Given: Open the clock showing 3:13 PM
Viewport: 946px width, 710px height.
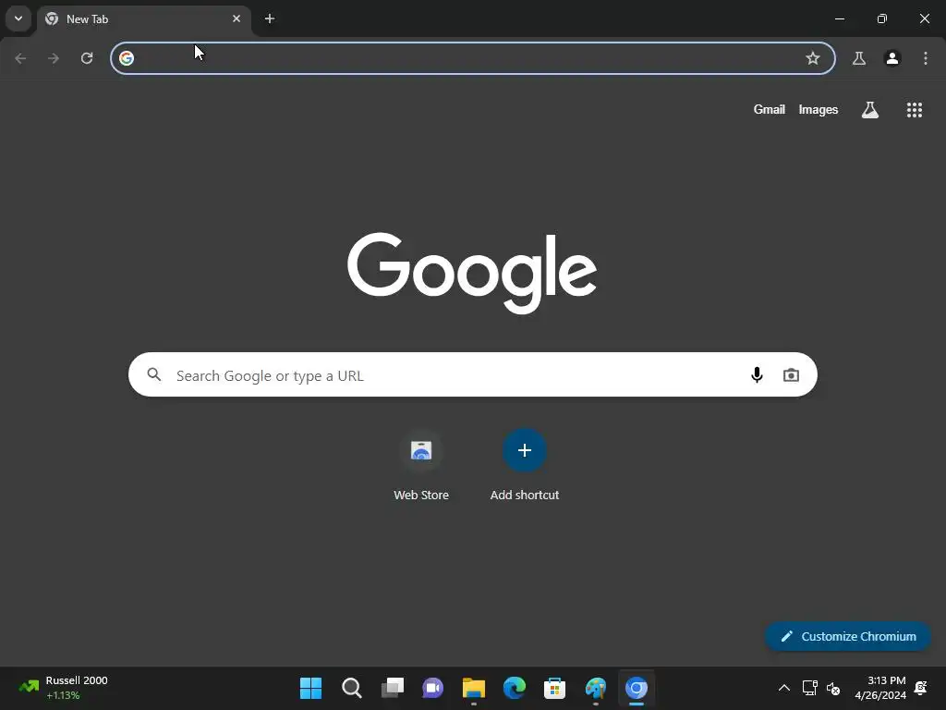Looking at the screenshot, I should click(x=880, y=688).
